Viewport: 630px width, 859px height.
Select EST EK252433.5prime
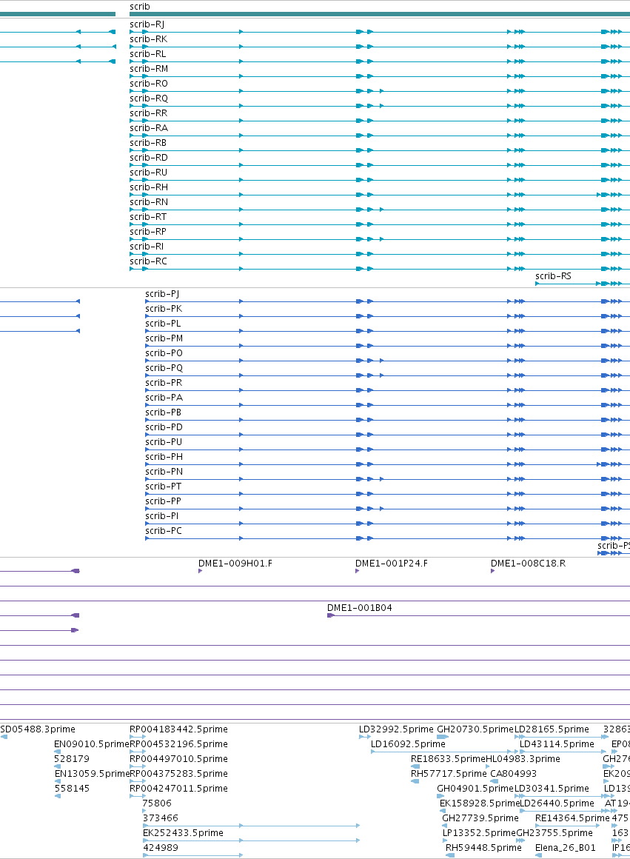point(183,832)
